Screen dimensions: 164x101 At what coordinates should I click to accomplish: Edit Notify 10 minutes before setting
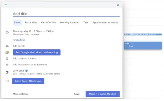(x=48, y=74)
